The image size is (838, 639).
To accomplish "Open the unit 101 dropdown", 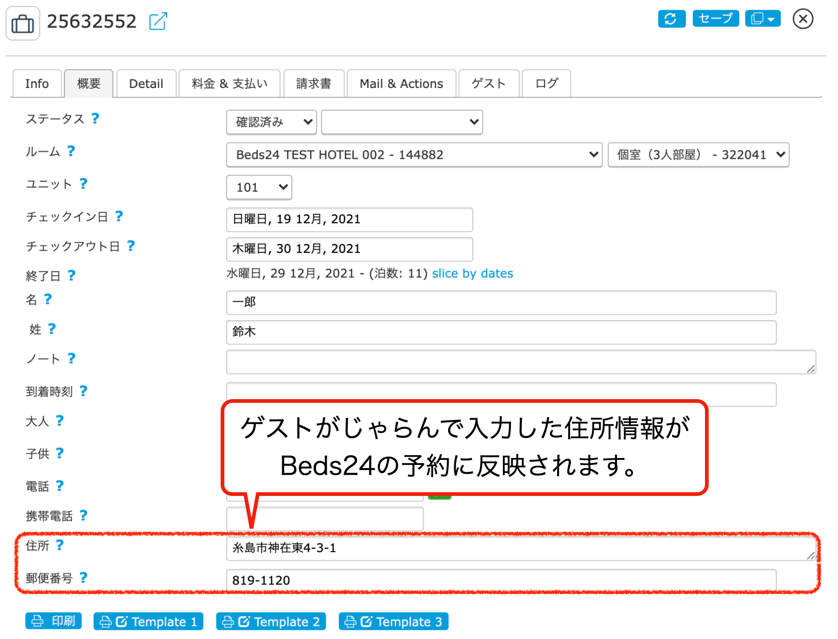I will tap(259, 188).
